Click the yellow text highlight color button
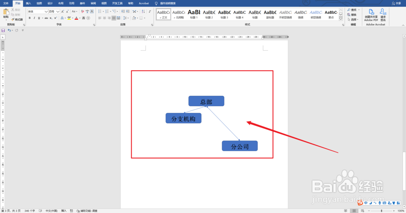 tap(69, 18)
